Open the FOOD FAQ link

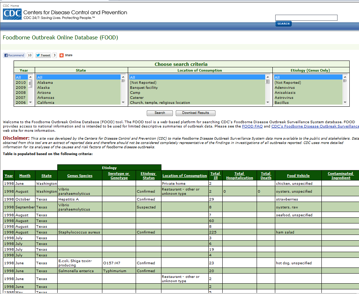click(x=252, y=126)
